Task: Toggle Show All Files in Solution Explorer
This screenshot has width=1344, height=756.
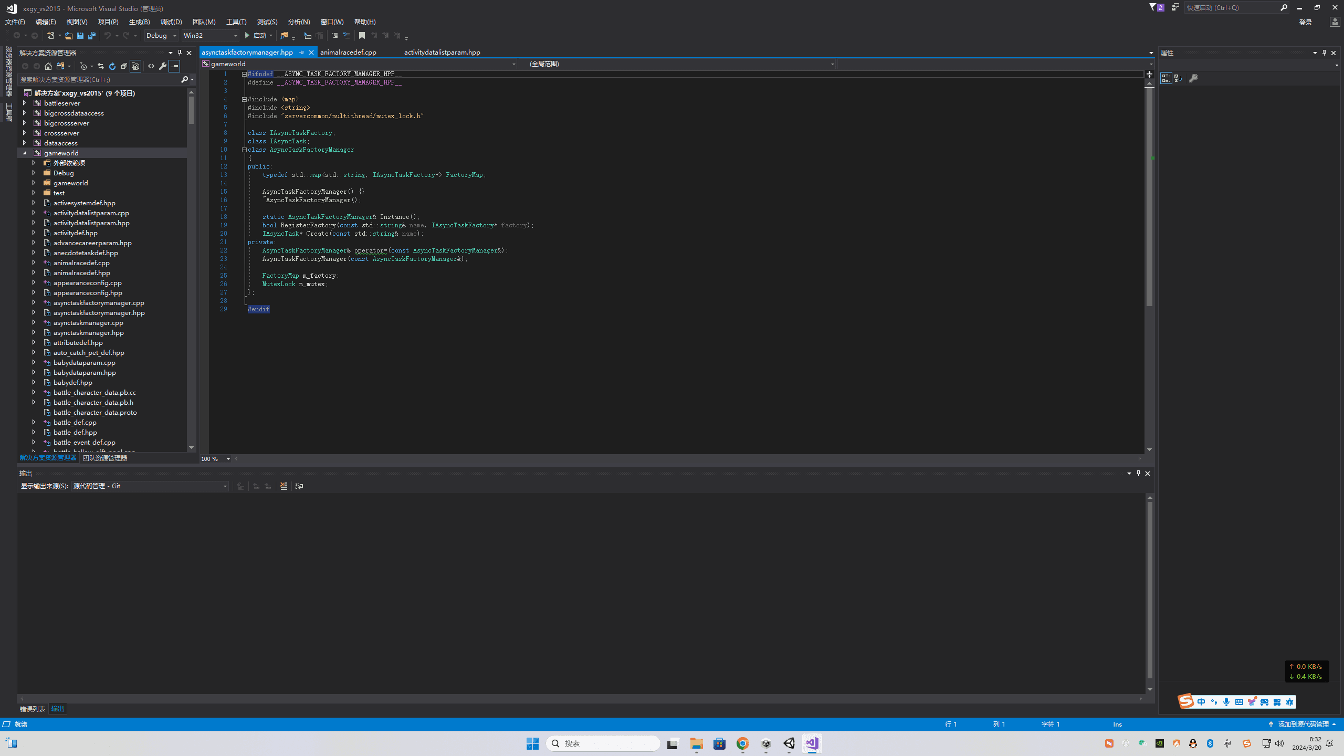Action: [135, 66]
